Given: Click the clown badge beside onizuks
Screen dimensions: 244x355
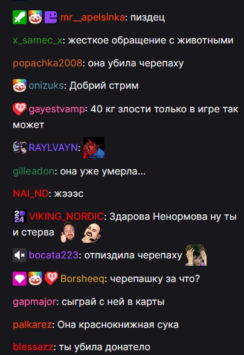Looking at the screenshot, I should coord(19,85).
